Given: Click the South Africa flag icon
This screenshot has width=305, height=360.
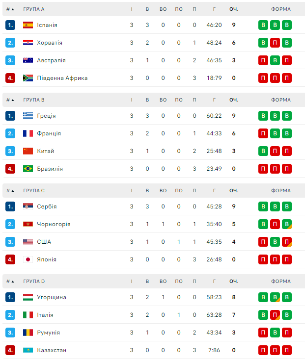Looking at the screenshot, I should point(28,78).
